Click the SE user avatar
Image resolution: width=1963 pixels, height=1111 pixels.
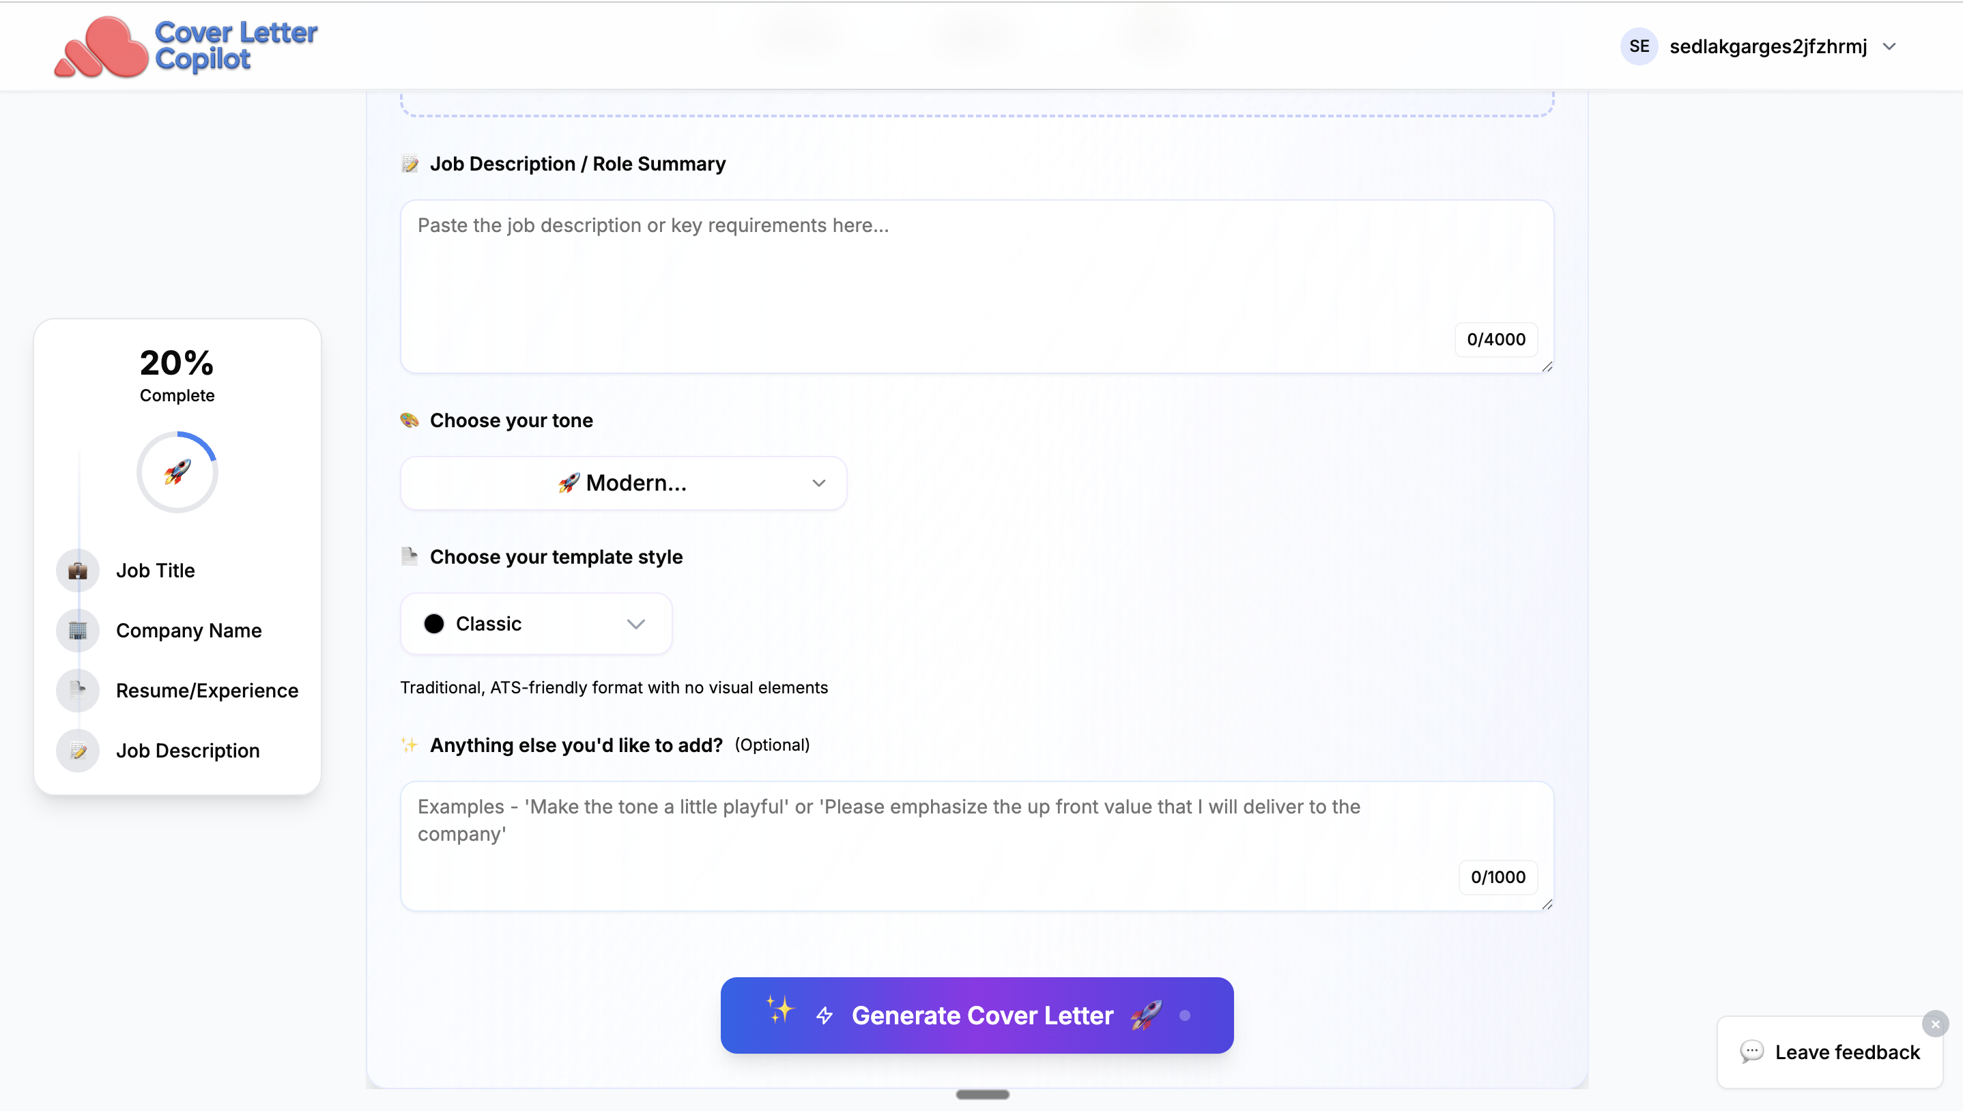tap(1639, 46)
